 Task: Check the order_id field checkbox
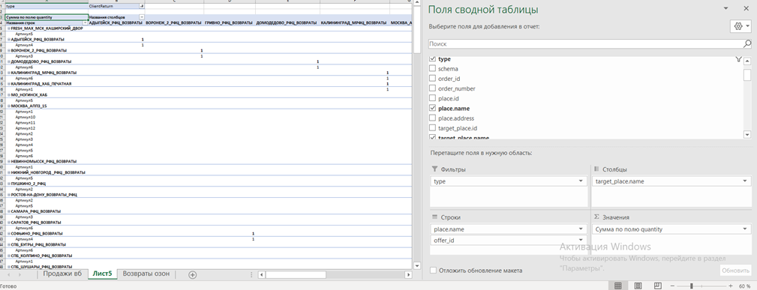pos(433,79)
